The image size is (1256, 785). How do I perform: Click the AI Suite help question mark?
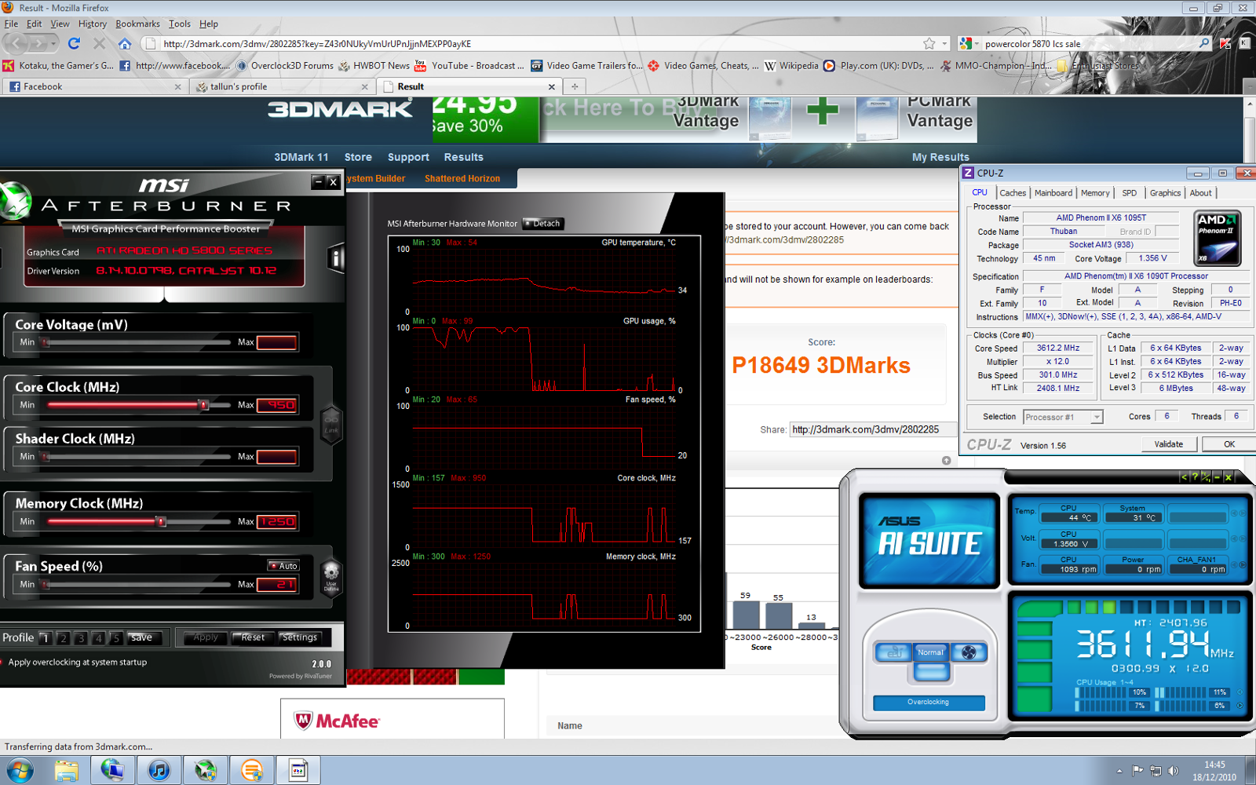tap(1195, 476)
